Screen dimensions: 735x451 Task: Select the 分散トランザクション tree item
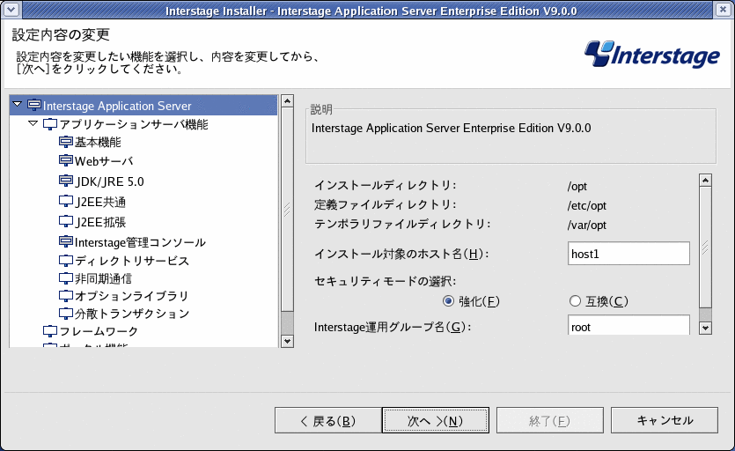point(132,314)
